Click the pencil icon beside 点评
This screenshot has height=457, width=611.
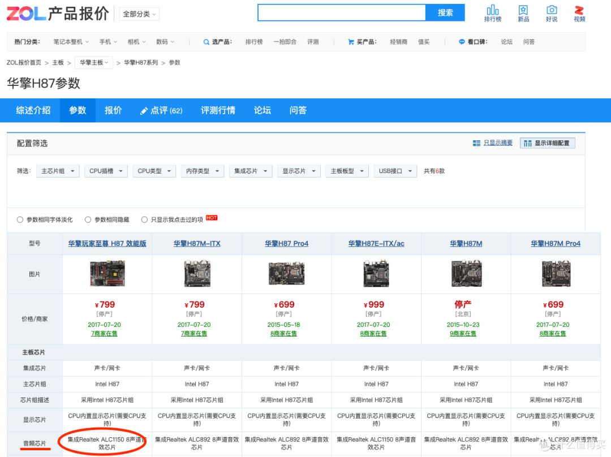pos(144,111)
